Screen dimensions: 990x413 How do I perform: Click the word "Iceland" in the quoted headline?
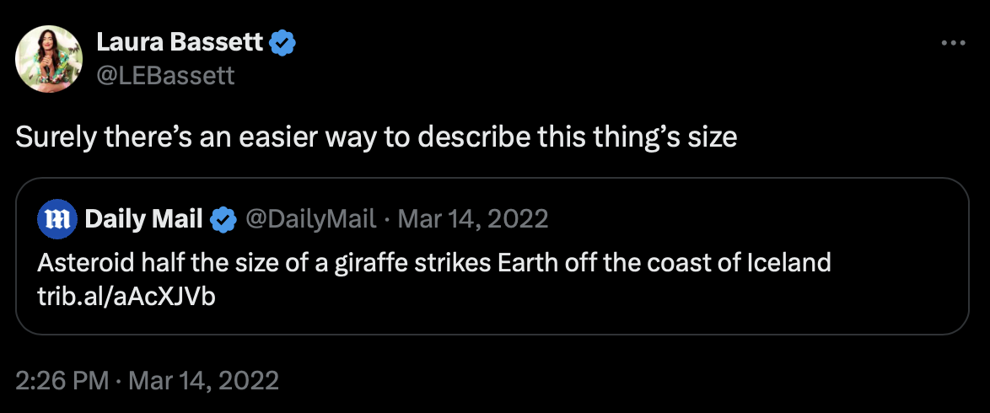(788, 264)
